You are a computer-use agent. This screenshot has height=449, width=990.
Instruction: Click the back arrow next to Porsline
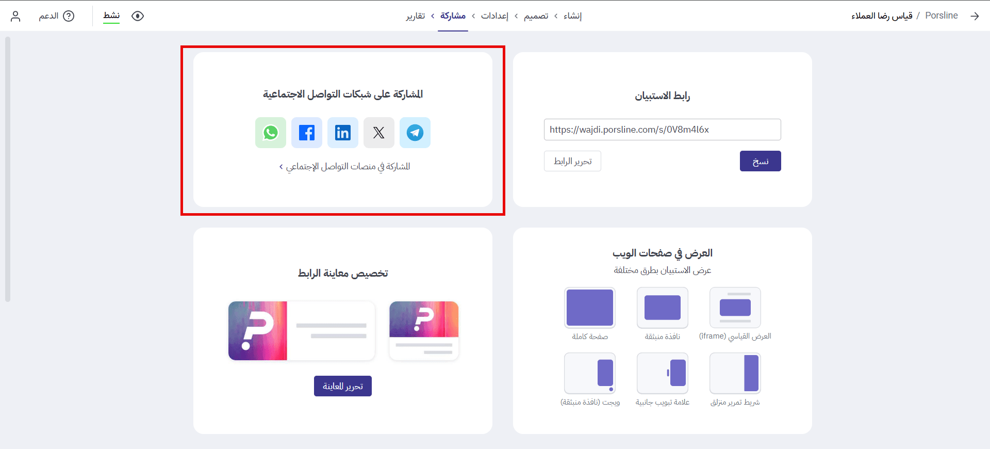975,16
